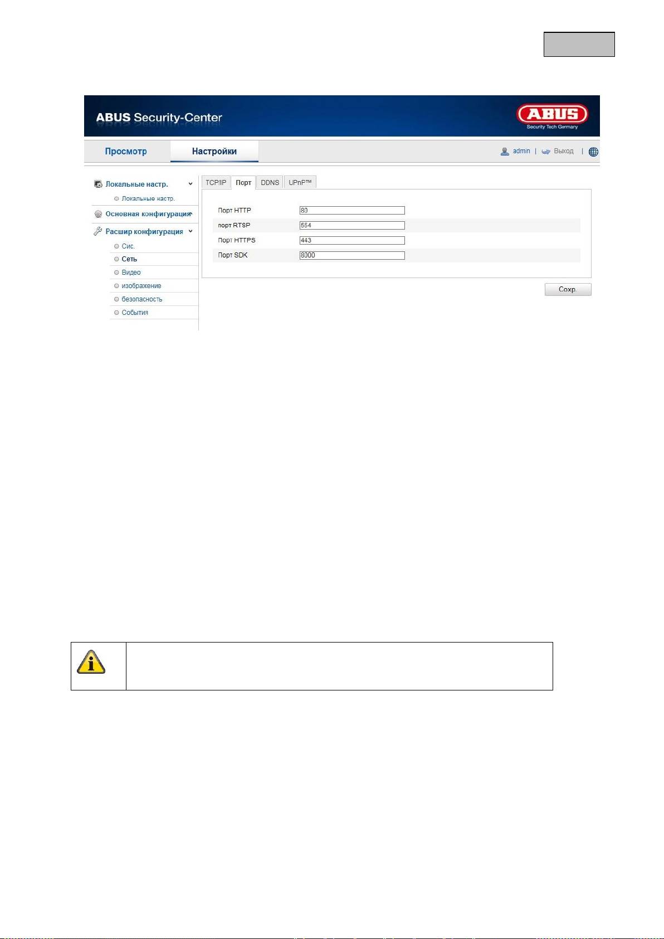This screenshot has width=664, height=939.
Task: Collapse the Локальные настр. chevron
Action: tap(191, 184)
